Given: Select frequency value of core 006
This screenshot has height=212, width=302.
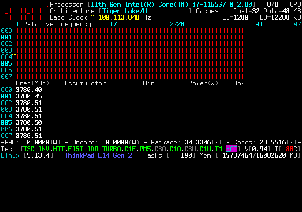Looking at the screenshot, I should [x=29, y=129].
